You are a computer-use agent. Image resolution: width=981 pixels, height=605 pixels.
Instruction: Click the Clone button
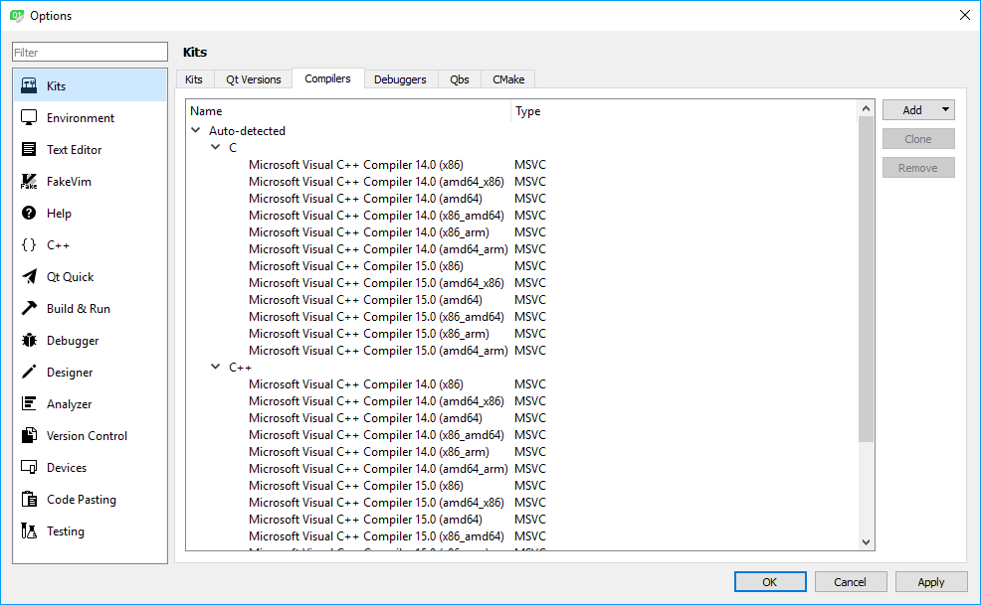point(918,139)
